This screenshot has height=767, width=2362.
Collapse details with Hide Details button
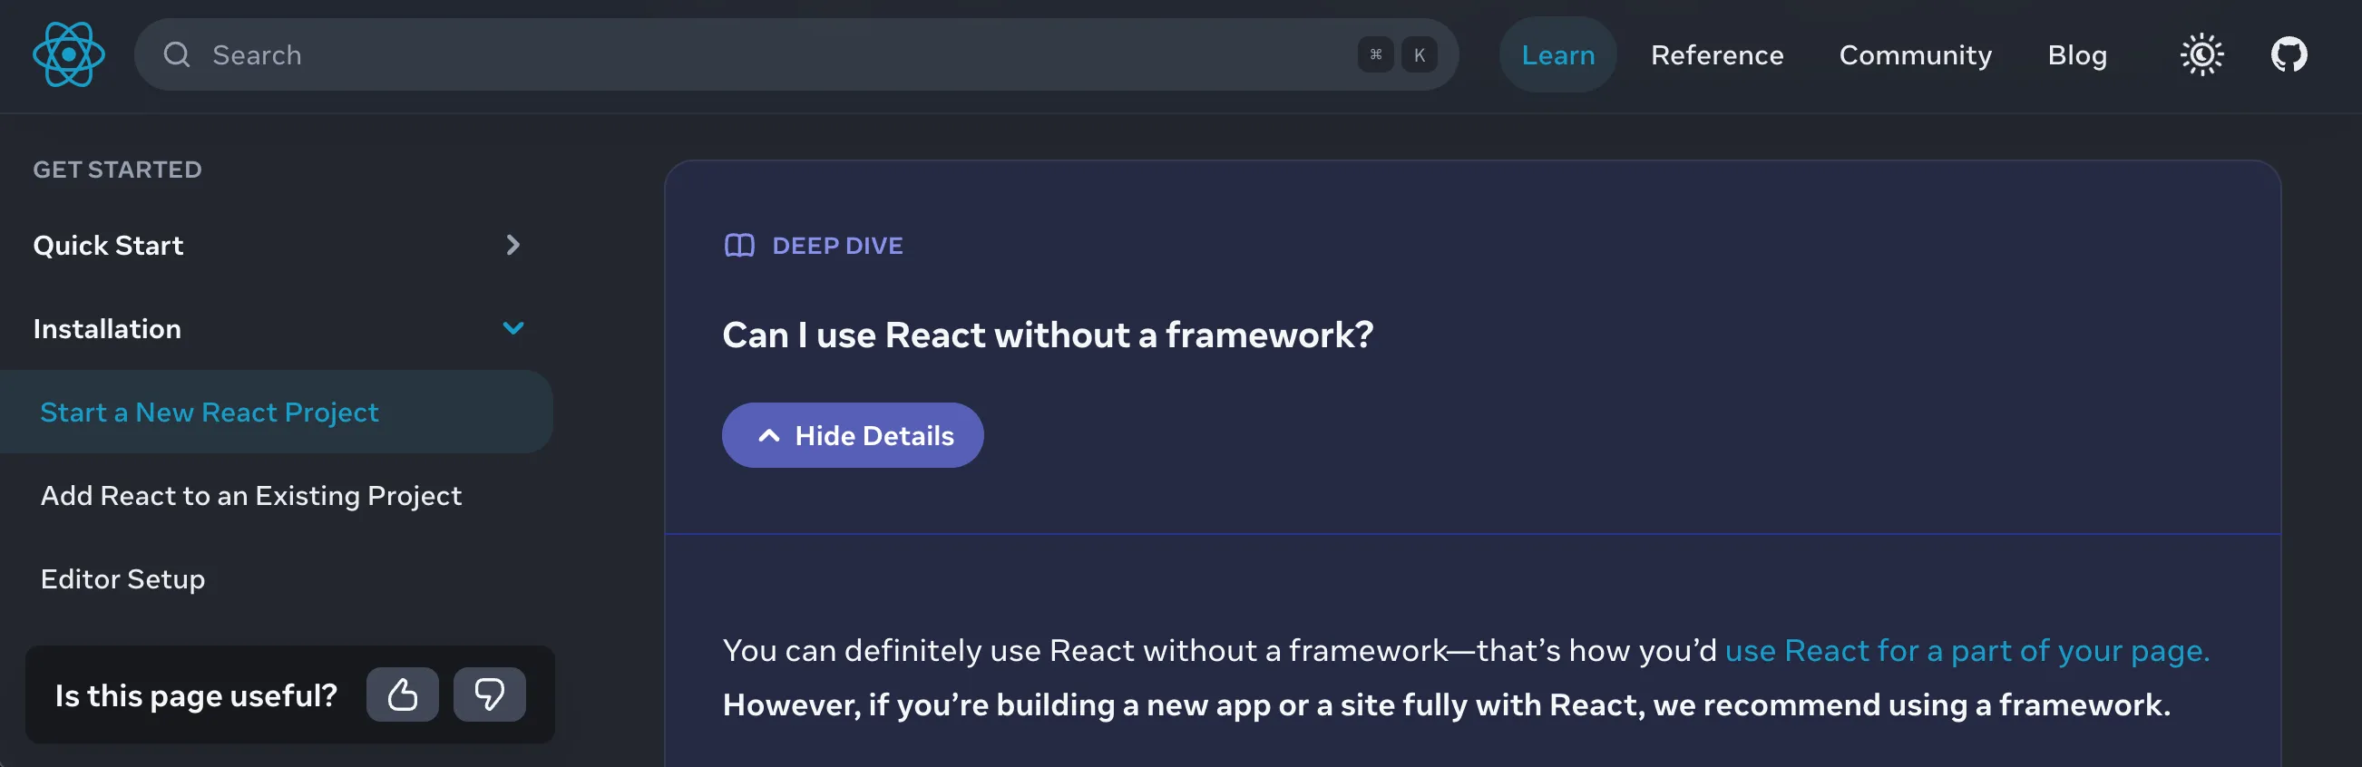coord(853,435)
